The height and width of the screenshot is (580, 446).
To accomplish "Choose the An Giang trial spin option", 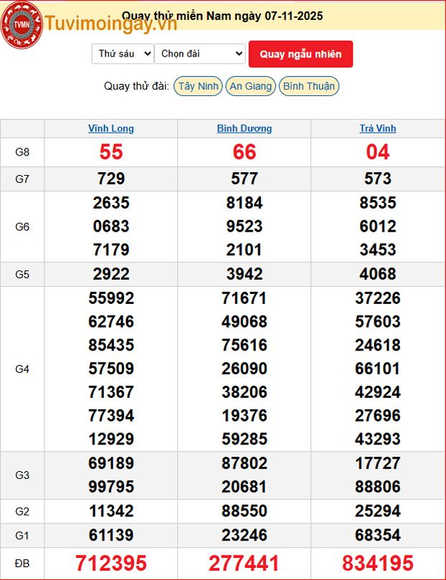I will [x=250, y=86].
